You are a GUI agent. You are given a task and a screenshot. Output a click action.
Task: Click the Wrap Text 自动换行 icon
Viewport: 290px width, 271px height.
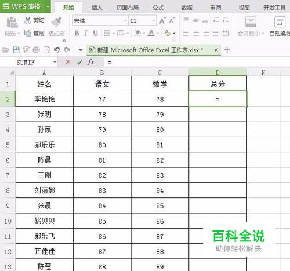[280, 22]
